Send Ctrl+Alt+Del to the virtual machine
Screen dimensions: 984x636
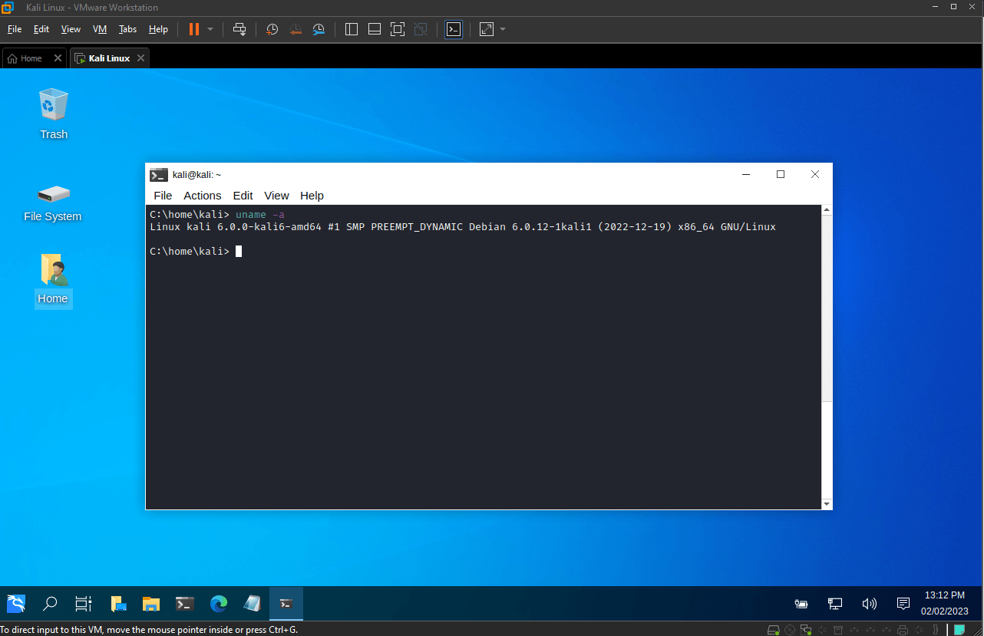pos(239,29)
